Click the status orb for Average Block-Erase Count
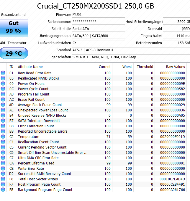This screenshot has height=201, width=190. [x=3, y=105]
